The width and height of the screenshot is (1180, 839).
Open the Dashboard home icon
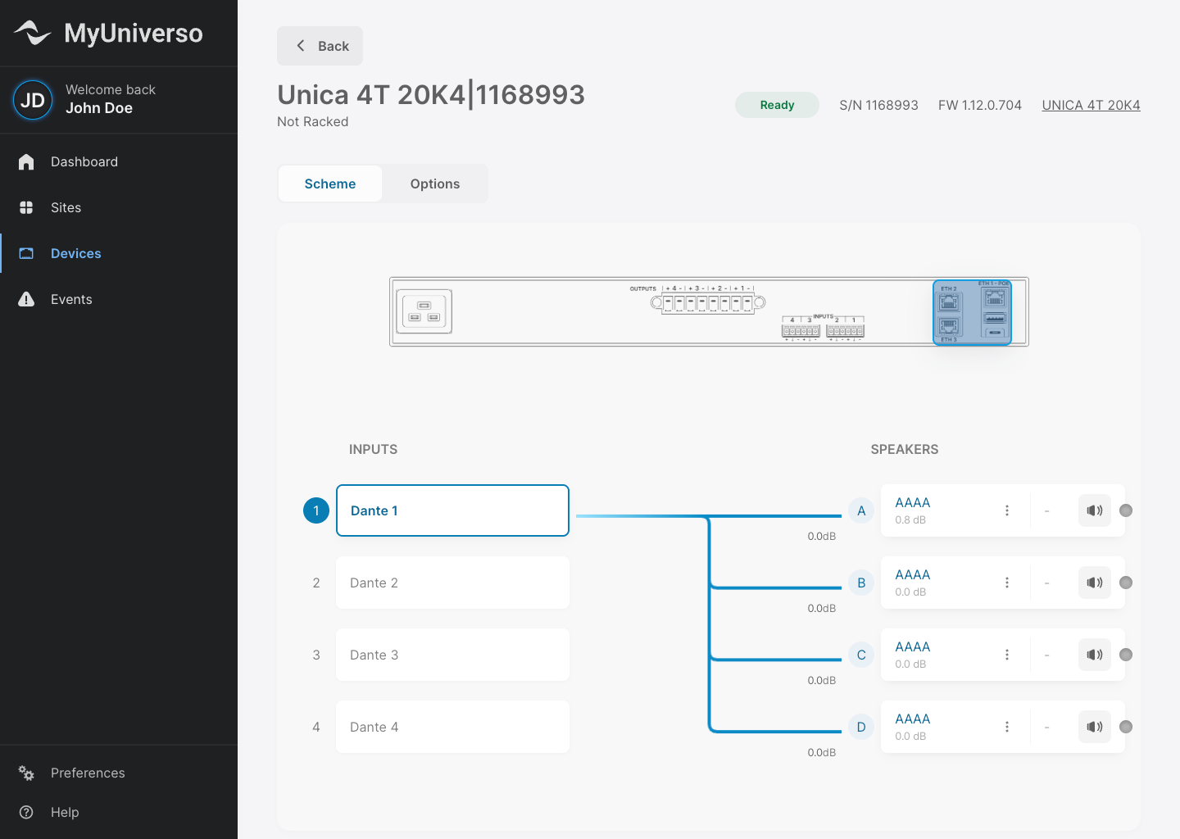pyautogui.click(x=26, y=161)
